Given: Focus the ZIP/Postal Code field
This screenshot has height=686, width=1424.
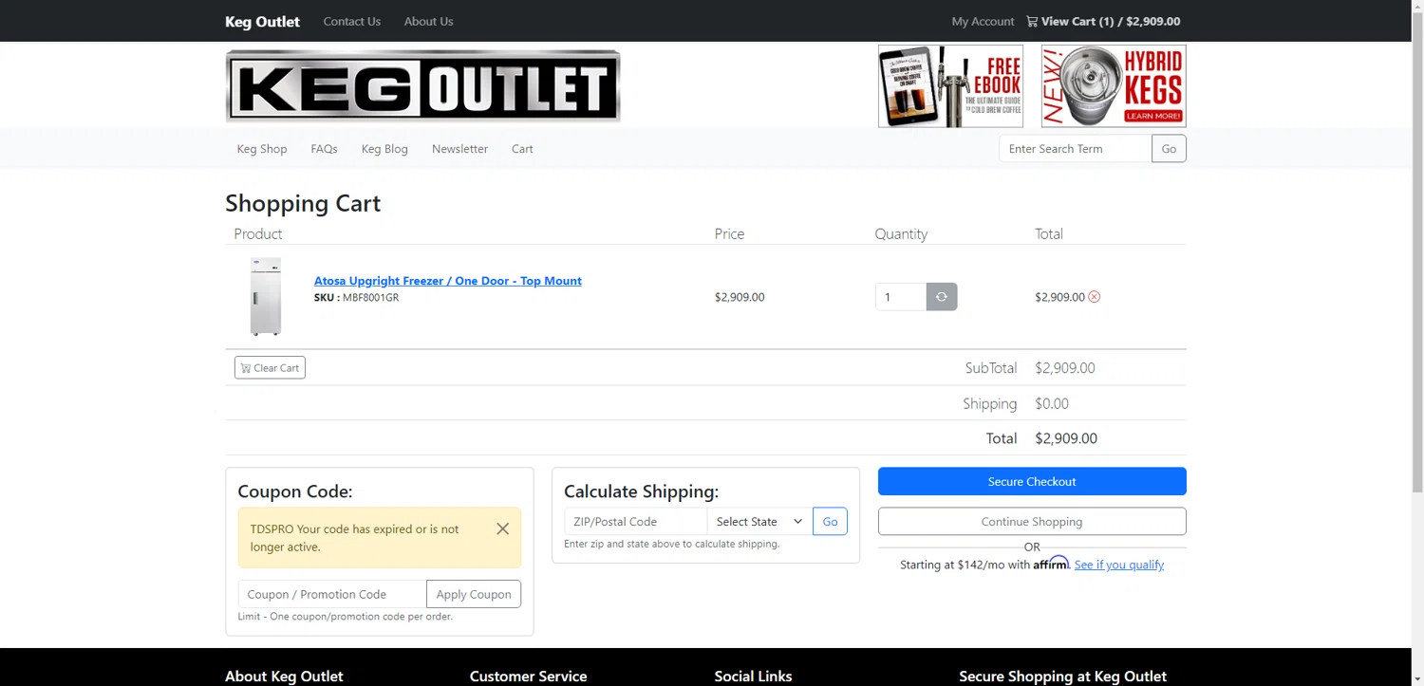Looking at the screenshot, I should click(x=635, y=522).
